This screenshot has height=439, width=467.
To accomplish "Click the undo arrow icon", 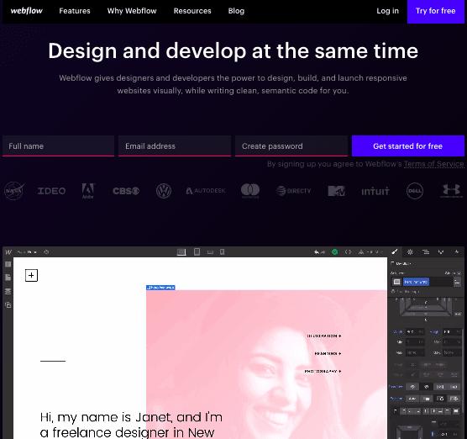I will (x=317, y=252).
